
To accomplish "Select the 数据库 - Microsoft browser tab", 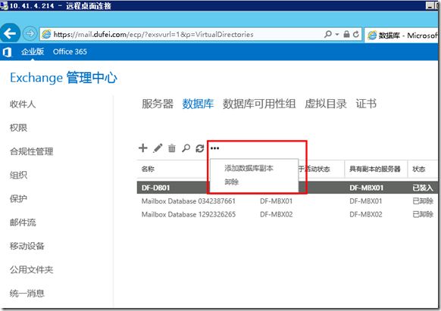I will (402, 35).
